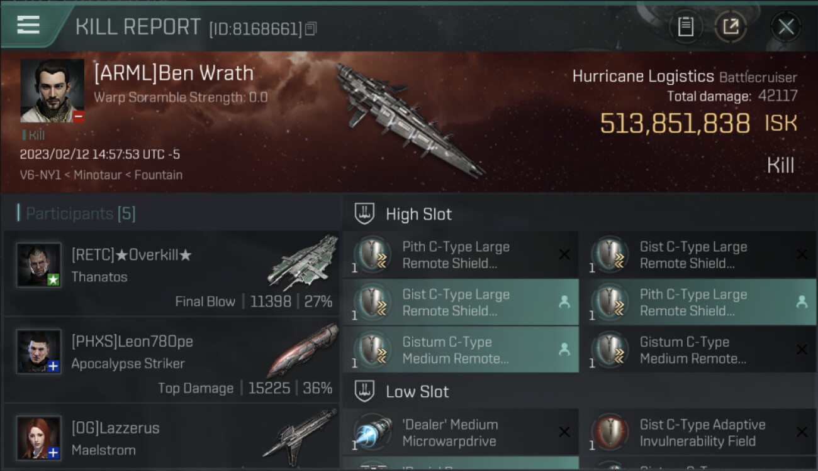The width and height of the screenshot is (818, 471).
Task: Open 'Dealer' Medium Microwarpdrive module
Action: tap(461, 432)
